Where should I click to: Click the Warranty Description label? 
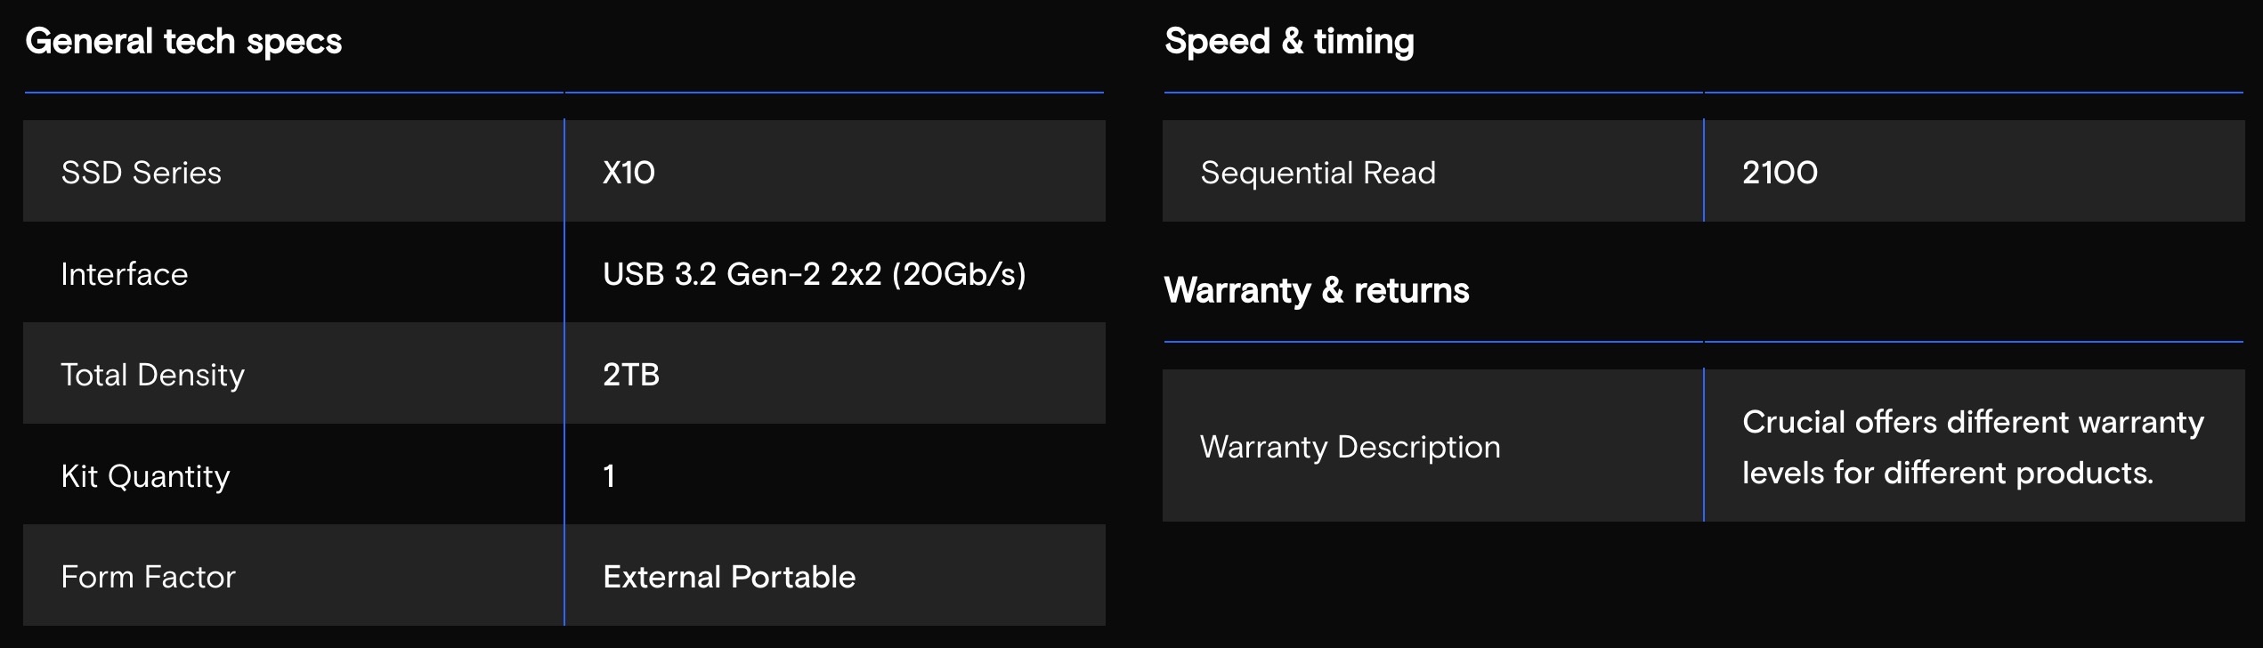[x=1350, y=447]
